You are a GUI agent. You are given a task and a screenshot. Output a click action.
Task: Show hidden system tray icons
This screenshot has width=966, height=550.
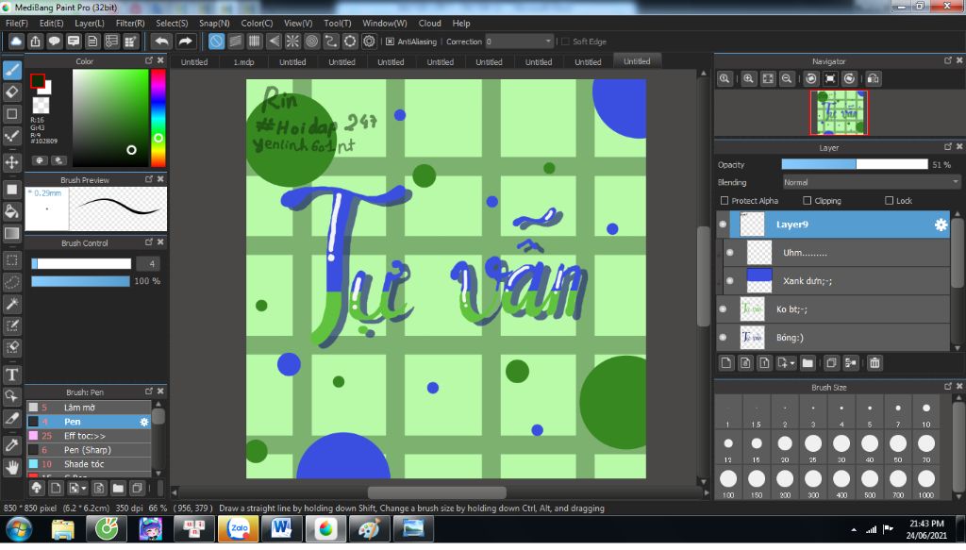tap(853, 529)
